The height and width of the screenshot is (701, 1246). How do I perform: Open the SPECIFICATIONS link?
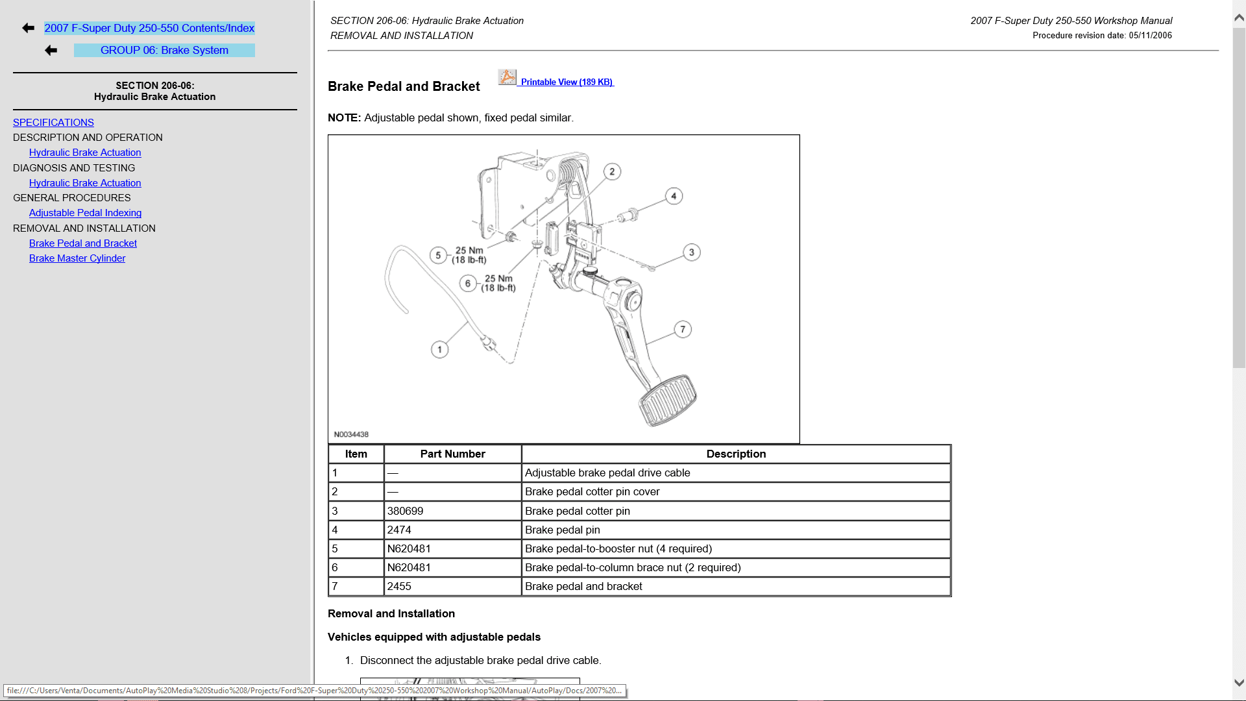pyautogui.click(x=53, y=123)
